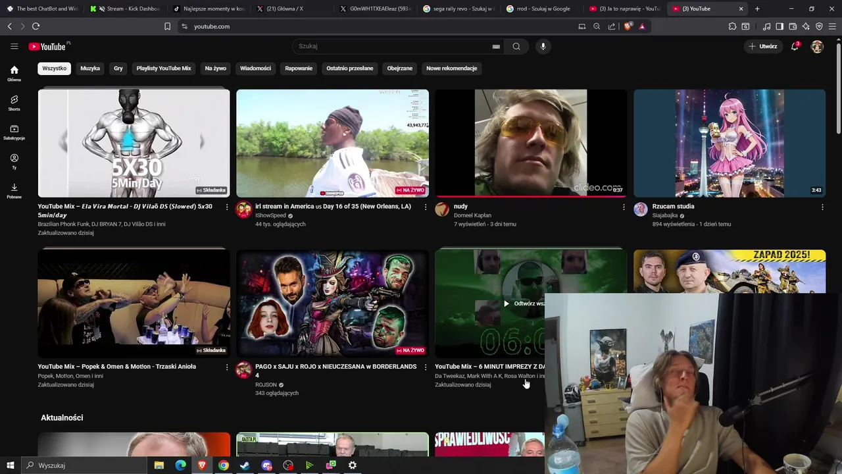Open the Domeel Kapłan channel link

coord(472,215)
